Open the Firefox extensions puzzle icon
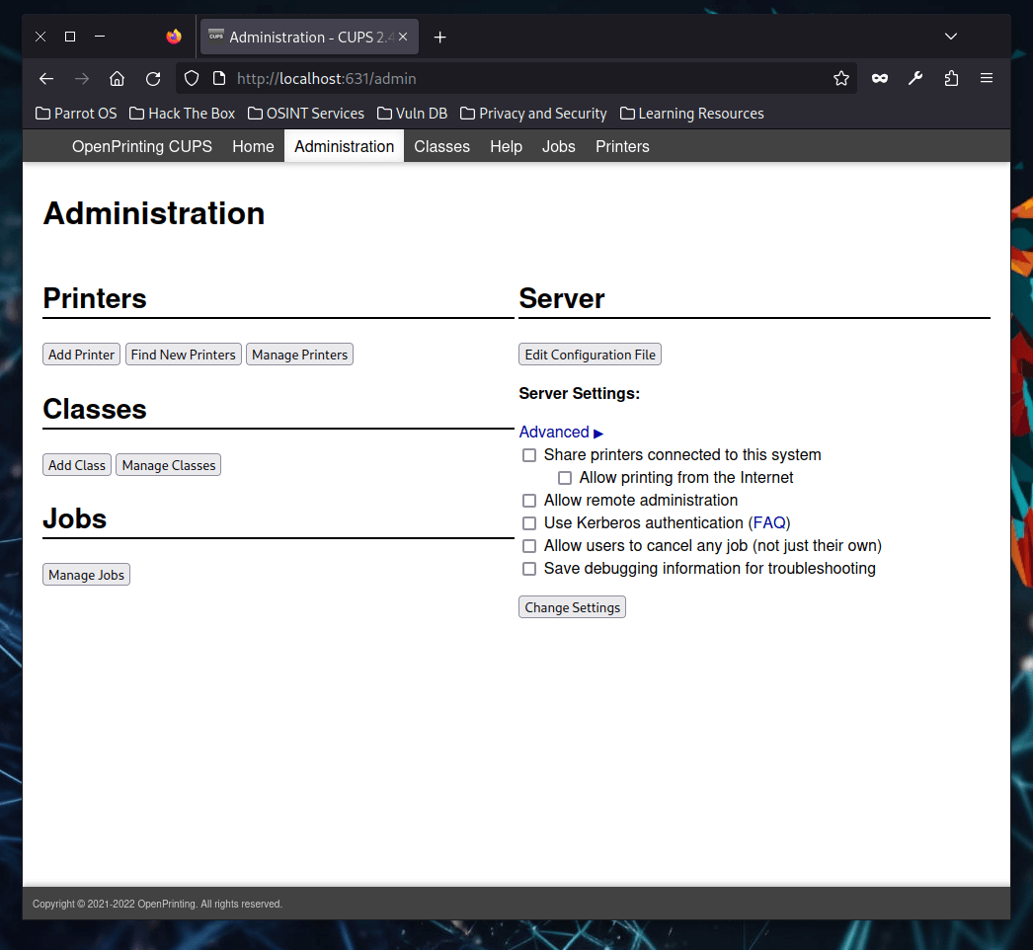The image size is (1033, 950). point(951,78)
